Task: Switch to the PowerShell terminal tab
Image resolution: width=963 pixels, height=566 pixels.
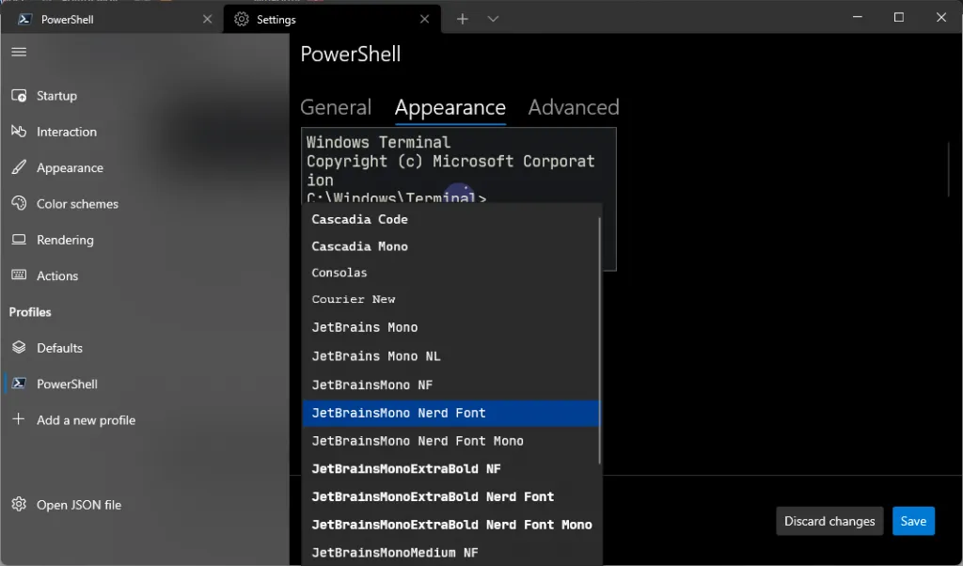Action: point(111,19)
